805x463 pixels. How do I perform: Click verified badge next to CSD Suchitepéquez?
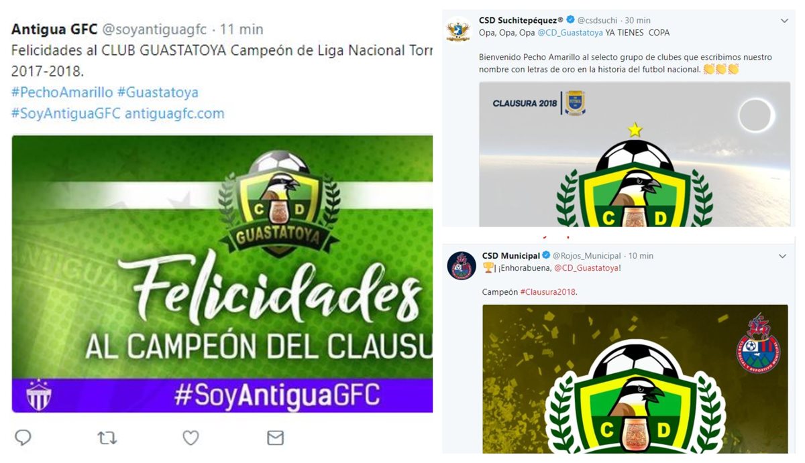(570, 20)
